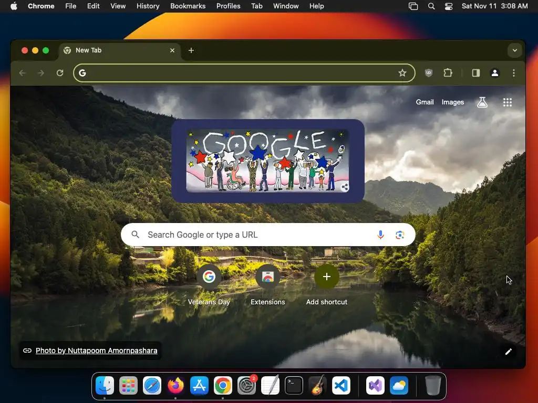Open the View menu
Screen dimensions: 538x403
point(118,6)
